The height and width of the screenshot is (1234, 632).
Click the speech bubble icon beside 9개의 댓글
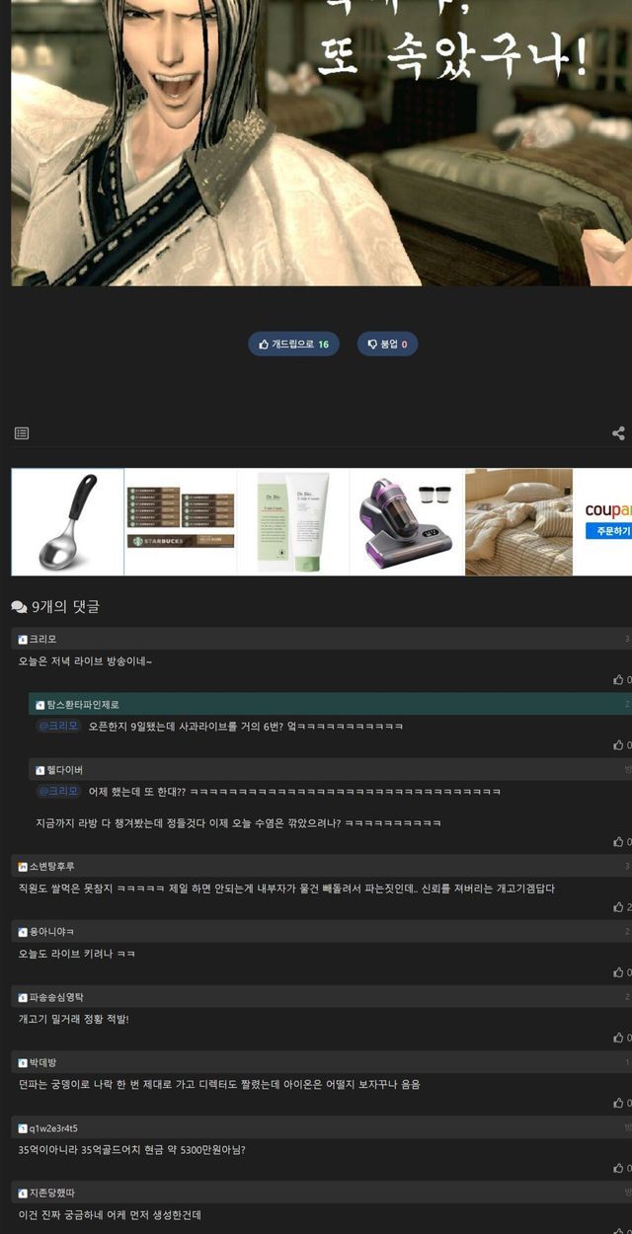click(x=19, y=606)
